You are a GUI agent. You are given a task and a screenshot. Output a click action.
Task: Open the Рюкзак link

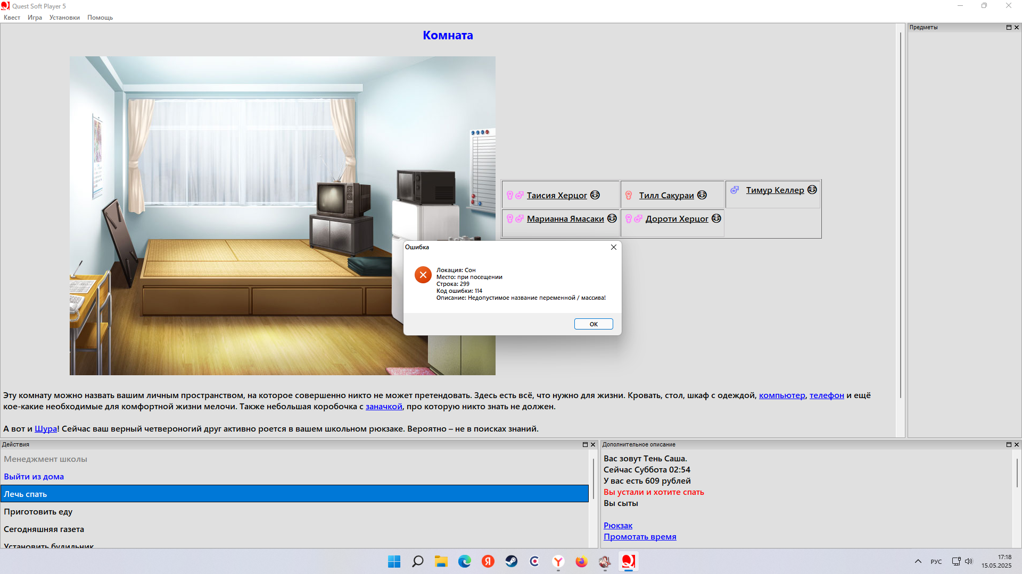618,526
